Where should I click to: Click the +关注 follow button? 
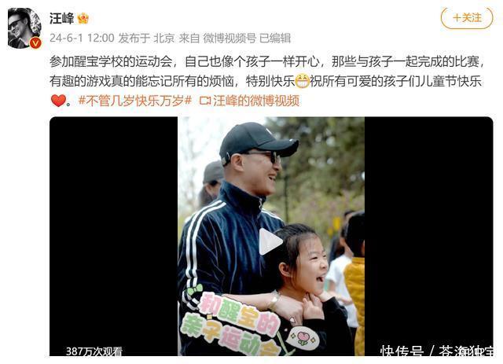click(467, 17)
